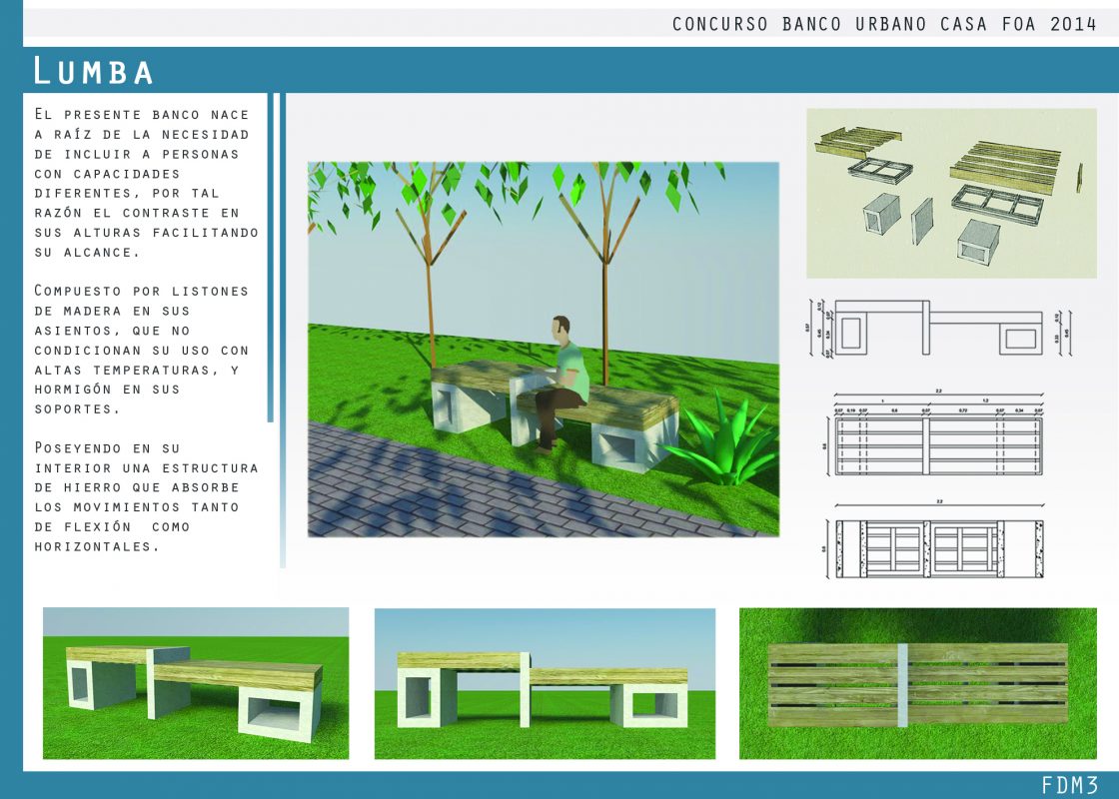This screenshot has width=1119, height=799.
Task: Select paragraph starting 'El presente banco nace'
Action: pyautogui.click(x=146, y=183)
